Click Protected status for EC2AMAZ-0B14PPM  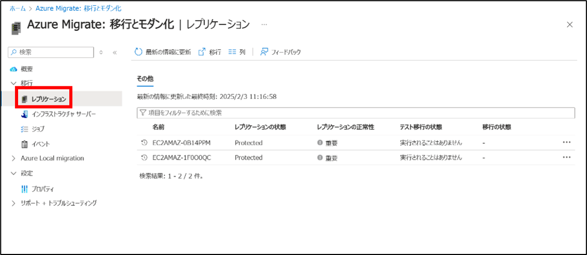tap(249, 143)
